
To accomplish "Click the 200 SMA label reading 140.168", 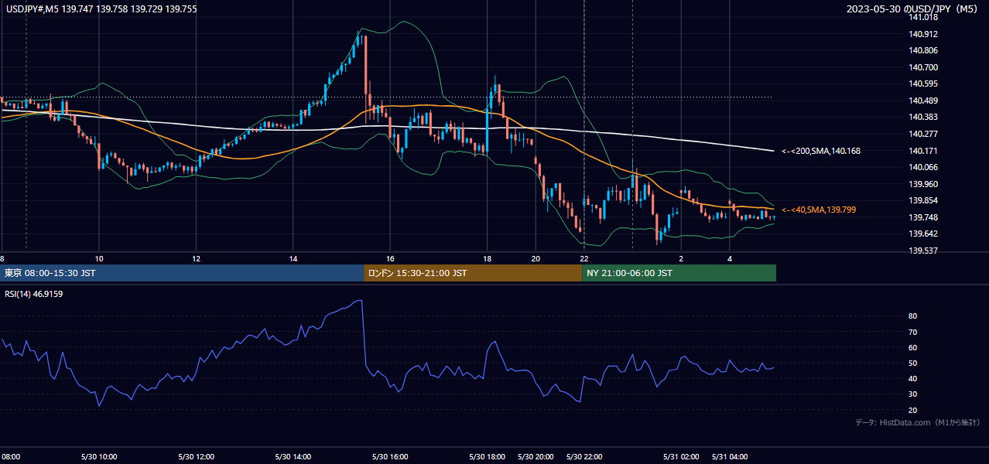I will (821, 151).
